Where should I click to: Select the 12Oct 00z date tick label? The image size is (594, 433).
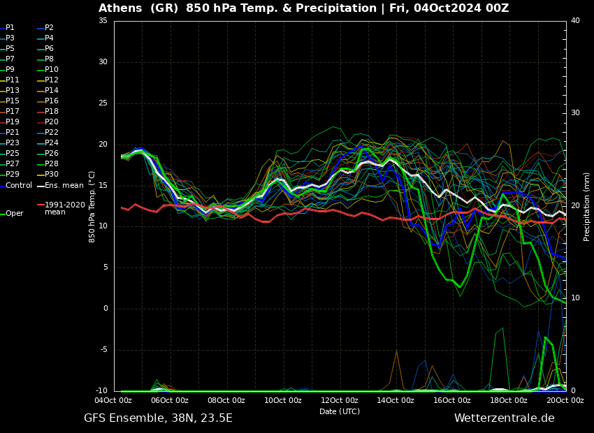(340, 401)
